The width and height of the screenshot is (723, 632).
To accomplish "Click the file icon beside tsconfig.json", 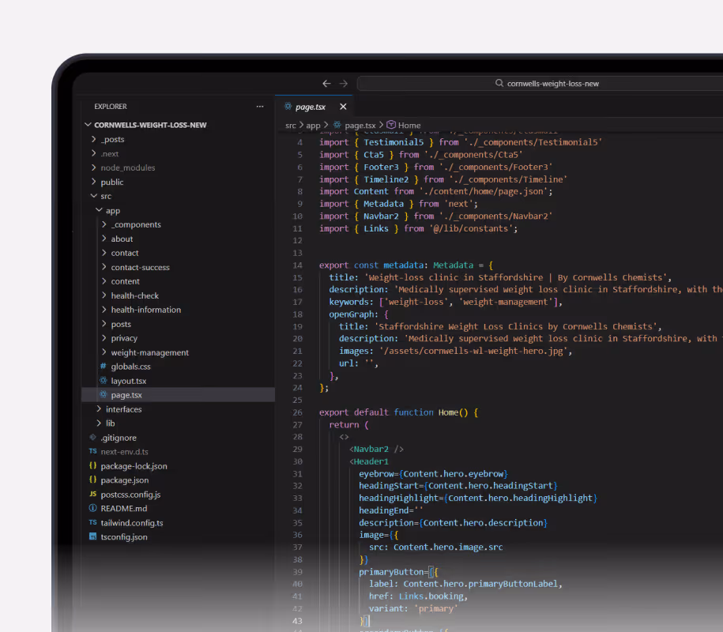I will pos(92,536).
